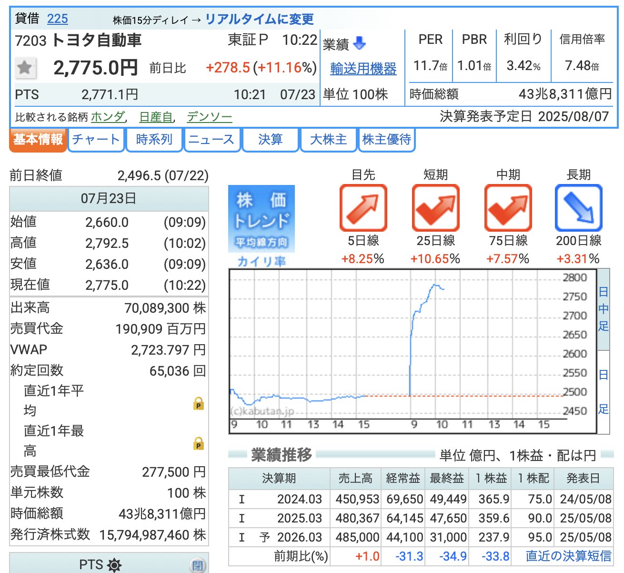Click the 前日終値 value 2,496.5 (07/22)

pos(163,175)
